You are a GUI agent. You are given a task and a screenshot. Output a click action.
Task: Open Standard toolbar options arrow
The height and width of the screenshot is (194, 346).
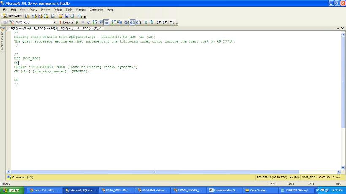click(x=85, y=16)
